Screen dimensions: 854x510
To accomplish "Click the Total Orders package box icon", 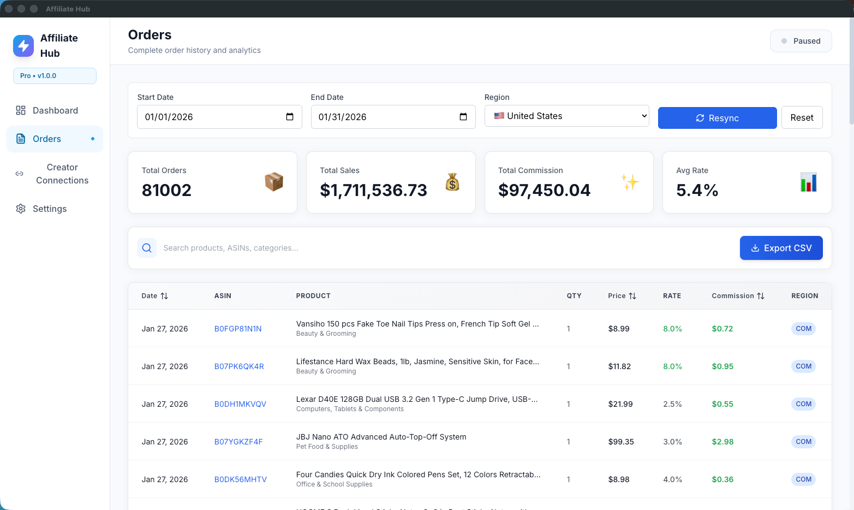I will click(x=274, y=182).
